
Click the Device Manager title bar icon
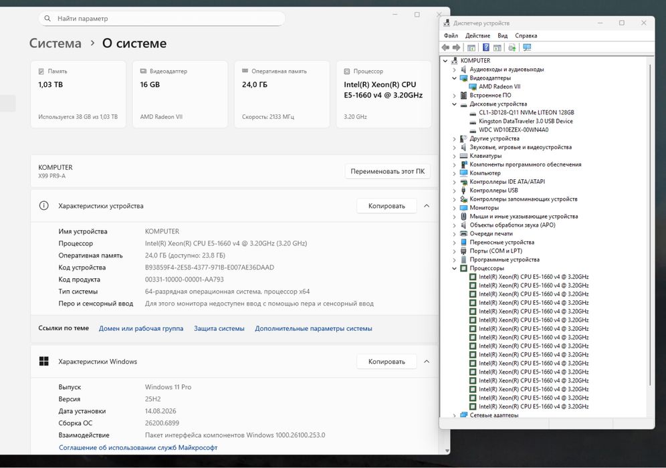[x=447, y=23]
